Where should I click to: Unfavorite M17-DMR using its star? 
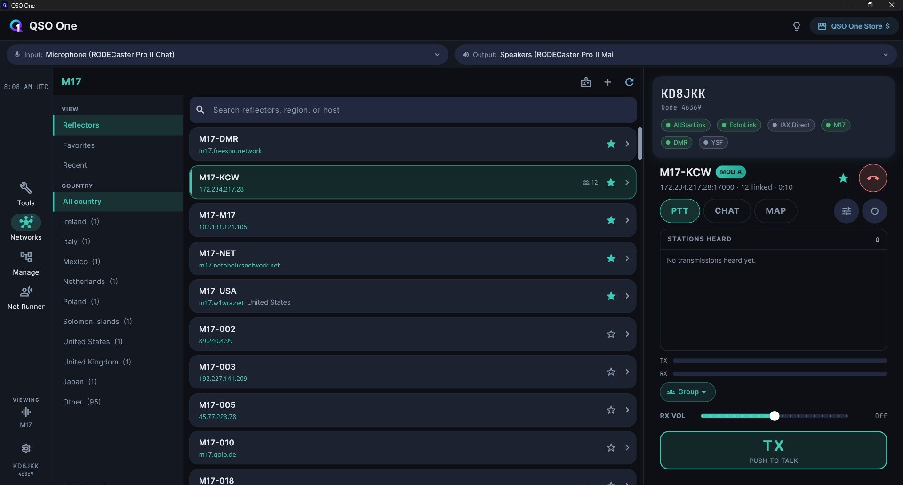pos(611,144)
